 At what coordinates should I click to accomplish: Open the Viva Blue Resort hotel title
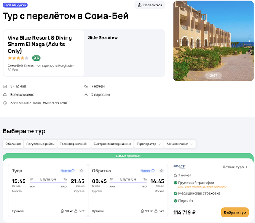(40, 44)
